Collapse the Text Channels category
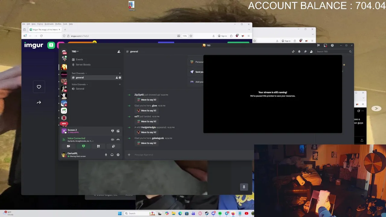386x217 pixels. coord(79,73)
